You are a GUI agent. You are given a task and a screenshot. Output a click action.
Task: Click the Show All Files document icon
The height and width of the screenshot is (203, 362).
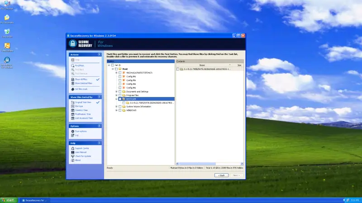coord(73,79)
